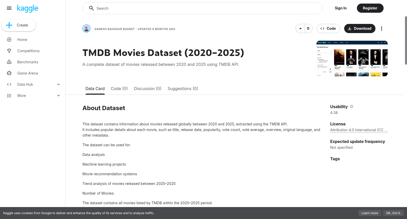The height and width of the screenshot is (219, 407).
Task: Open the three-dot more options menu
Action: [x=381, y=28]
